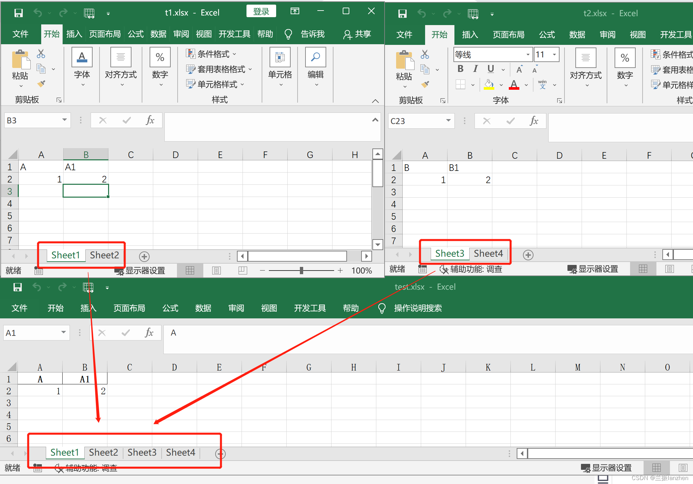693x484 pixels.
Task: Select the Page Layout view icon in status bar
Action: (x=216, y=270)
